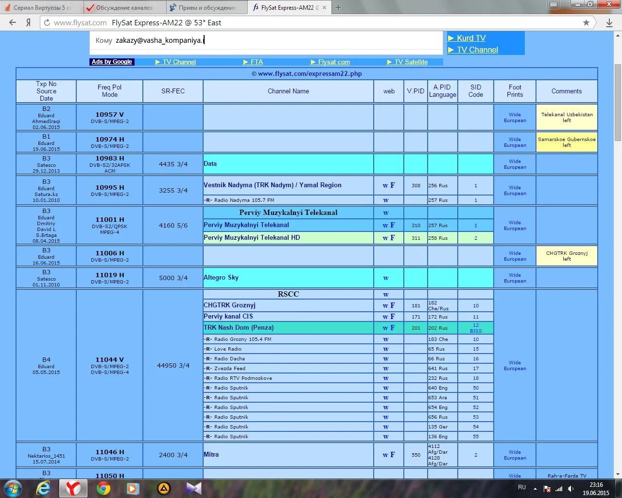
Task: Click the w icon for Radio Nadyma 105.7 FM
Action: click(x=386, y=200)
